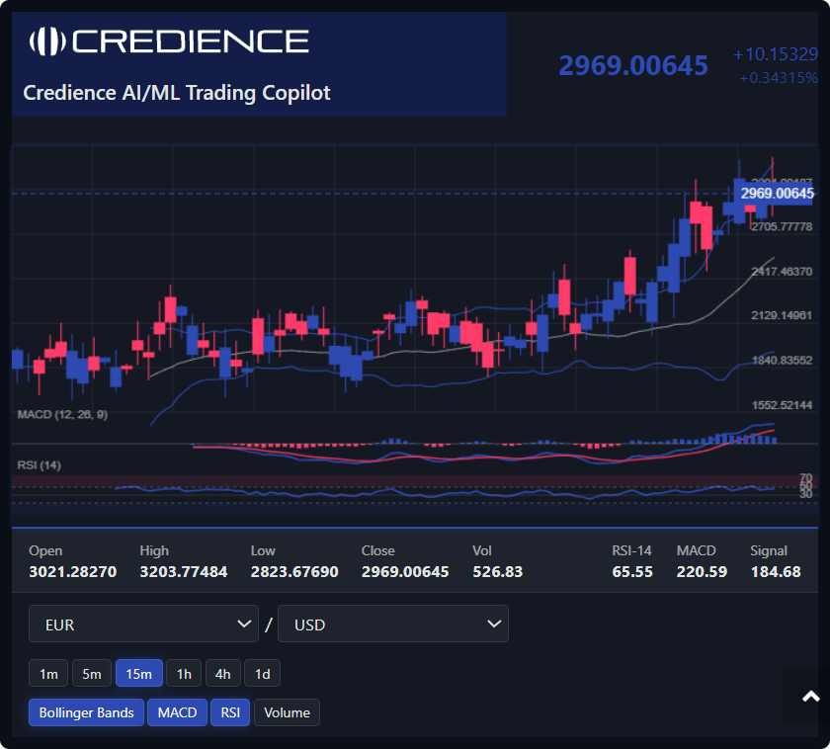
Task: Disable the RSI indicator
Action: 229,712
